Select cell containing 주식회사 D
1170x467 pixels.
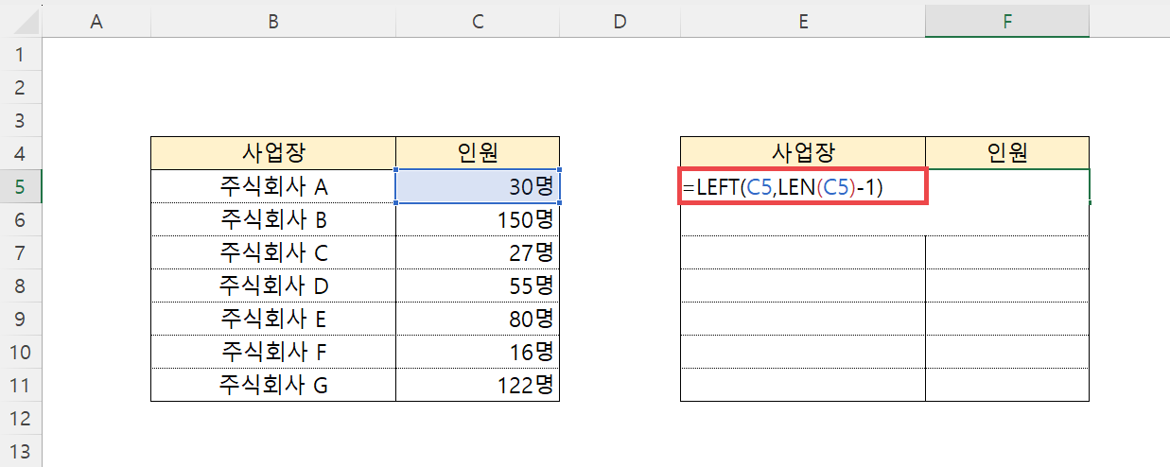(273, 285)
